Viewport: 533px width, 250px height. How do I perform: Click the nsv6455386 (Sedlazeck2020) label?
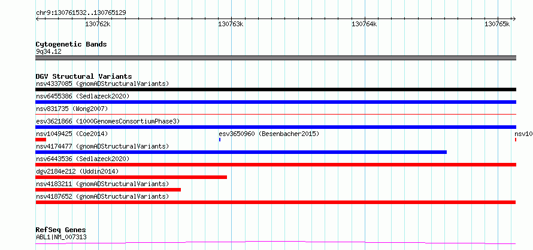pyautogui.click(x=83, y=96)
